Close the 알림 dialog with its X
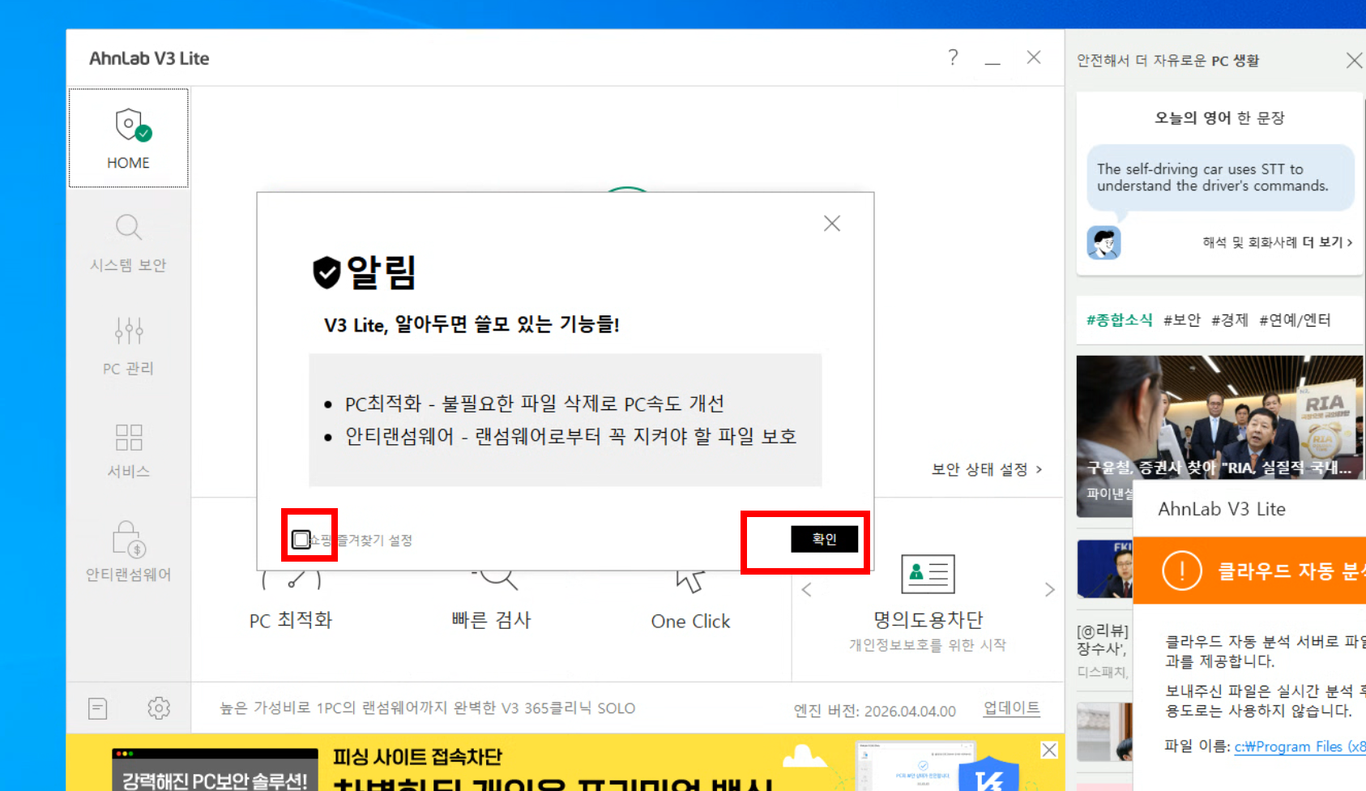Viewport: 1366px width, 791px height. pyautogui.click(x=832, y=224)
